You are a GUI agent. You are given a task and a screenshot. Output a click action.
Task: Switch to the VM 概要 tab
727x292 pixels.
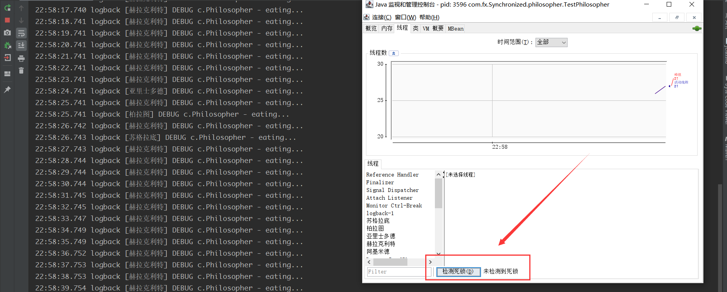(x=433, y=29)
